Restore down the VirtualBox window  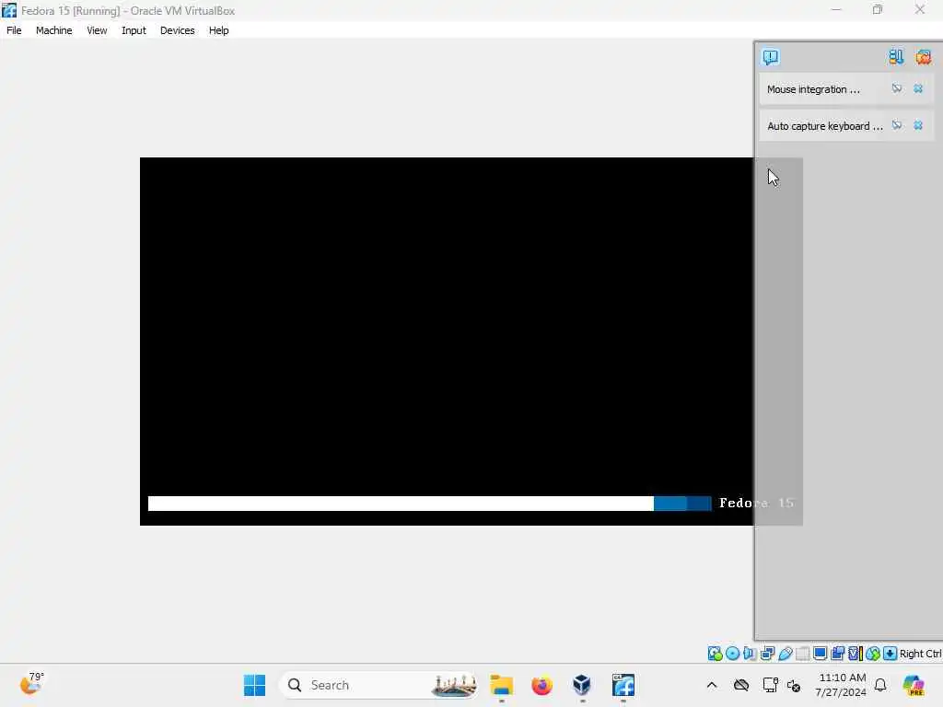[878, 10]
